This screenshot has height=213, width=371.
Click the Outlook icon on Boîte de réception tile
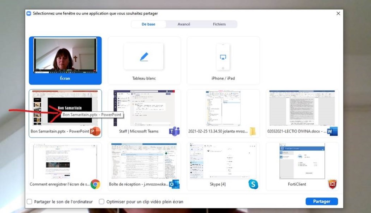pos(174,184)
